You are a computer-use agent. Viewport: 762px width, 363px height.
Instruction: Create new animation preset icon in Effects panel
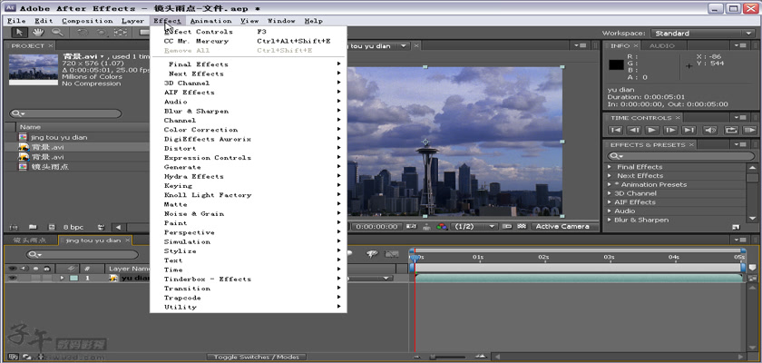(736, 227)
